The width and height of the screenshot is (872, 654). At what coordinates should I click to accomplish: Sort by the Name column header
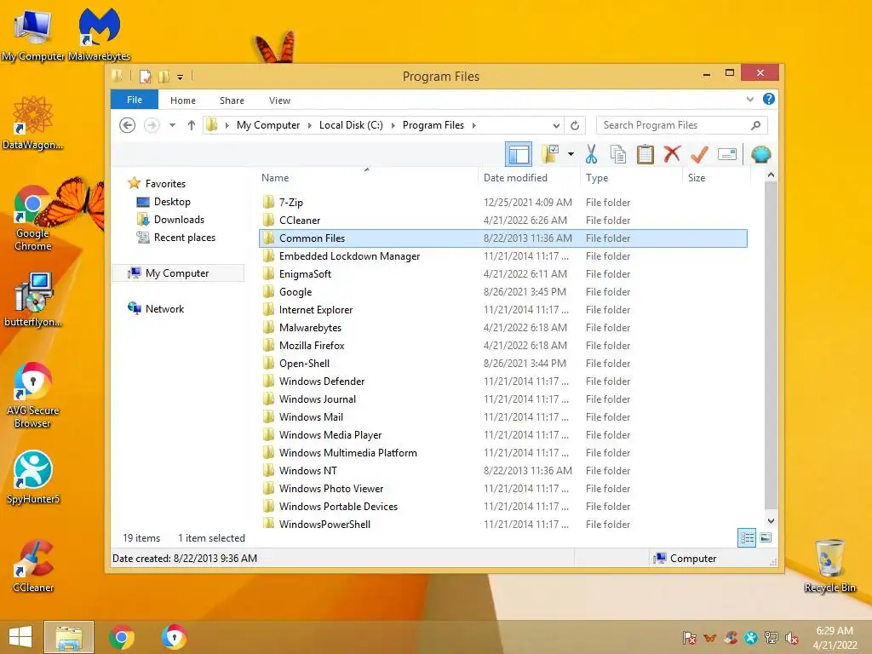tap(369, 178)
